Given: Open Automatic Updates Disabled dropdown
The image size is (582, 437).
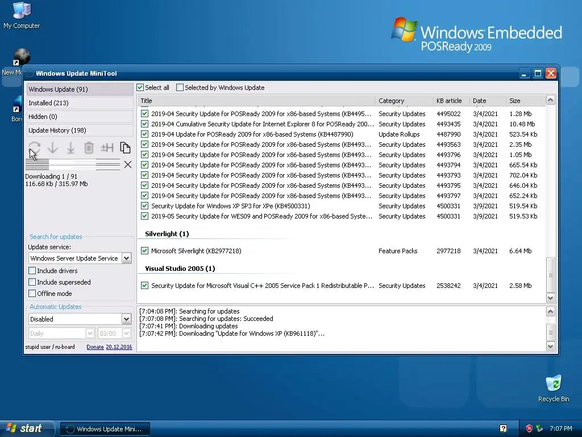Looking at the screenshot, I should click(126, 319).
